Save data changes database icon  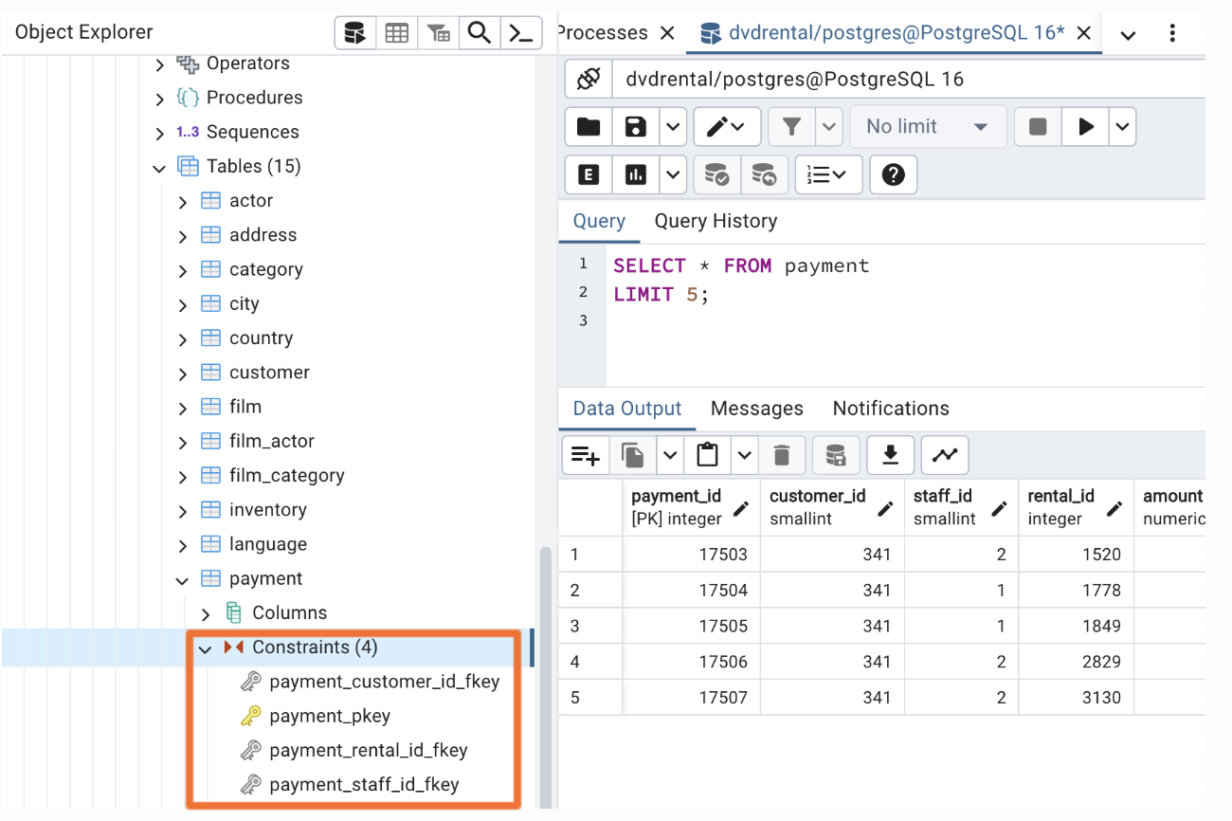click(x=836, y=456)
